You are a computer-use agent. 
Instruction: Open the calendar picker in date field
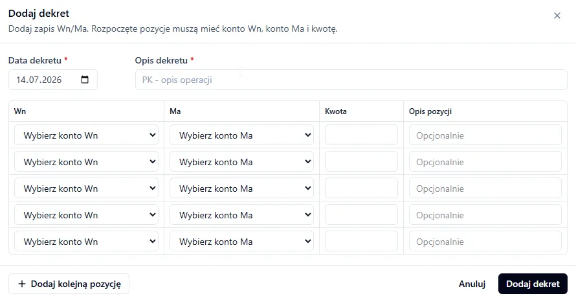pyautogui.click(x=85, y=80)
